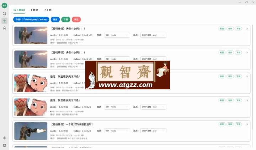Click 音乐 on 一个能打的妖怪都没有 card
The height and width of the screenshot is (150, 256).
[230, 124]
